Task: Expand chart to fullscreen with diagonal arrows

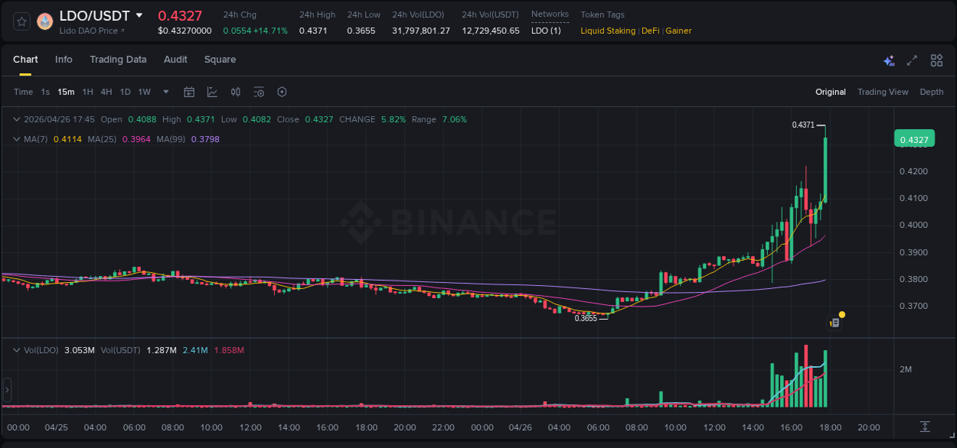Action: point(912,60)
